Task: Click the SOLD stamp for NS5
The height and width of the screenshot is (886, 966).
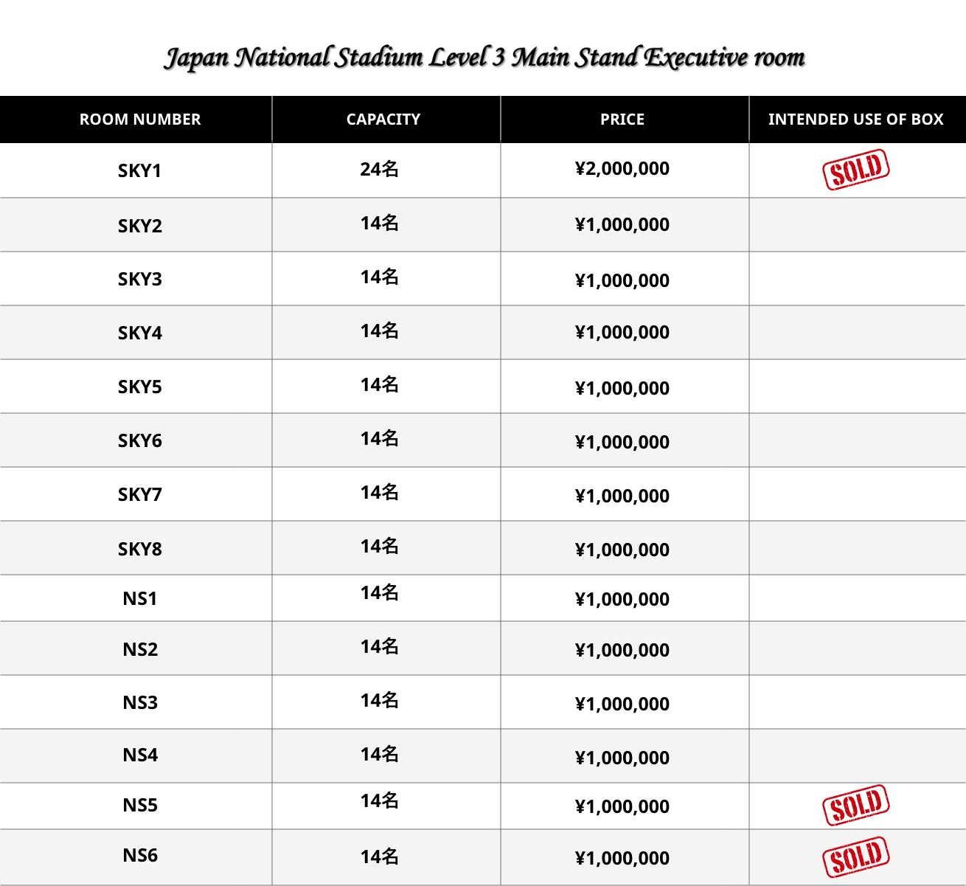Action: click(x=856, y=805)
